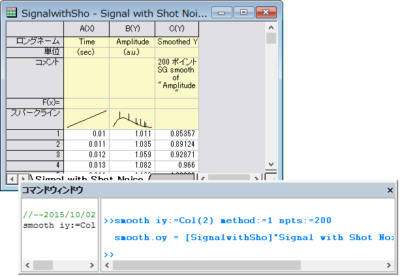Select the Signal with Shot Noise sheet tab

tap(89, 178)
